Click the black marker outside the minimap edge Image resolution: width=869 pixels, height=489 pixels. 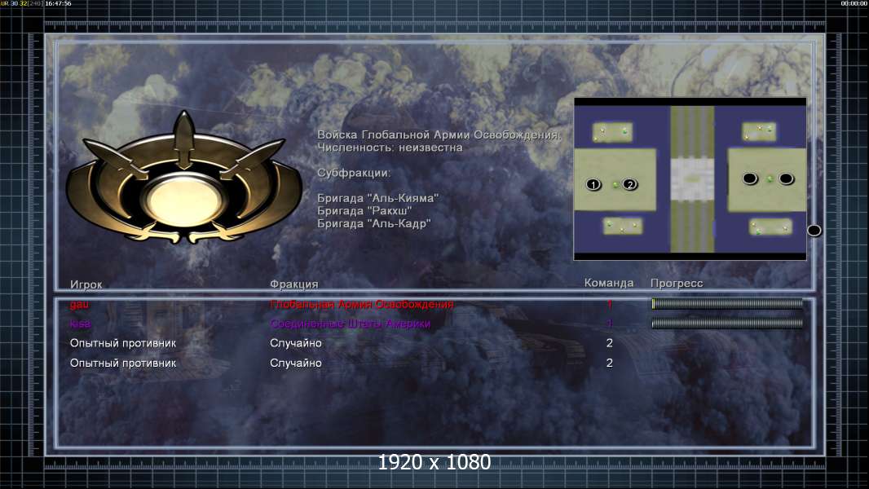pos(814,231)
